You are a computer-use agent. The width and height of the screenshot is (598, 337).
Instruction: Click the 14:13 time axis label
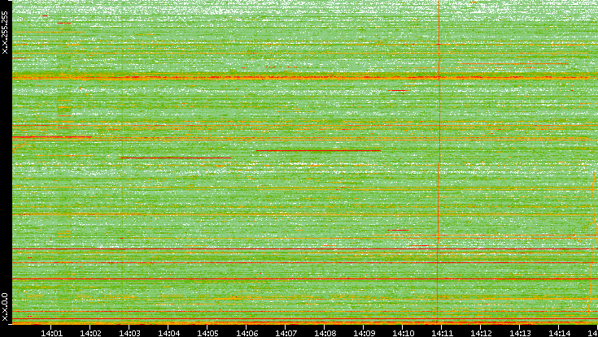coord(520,333)
